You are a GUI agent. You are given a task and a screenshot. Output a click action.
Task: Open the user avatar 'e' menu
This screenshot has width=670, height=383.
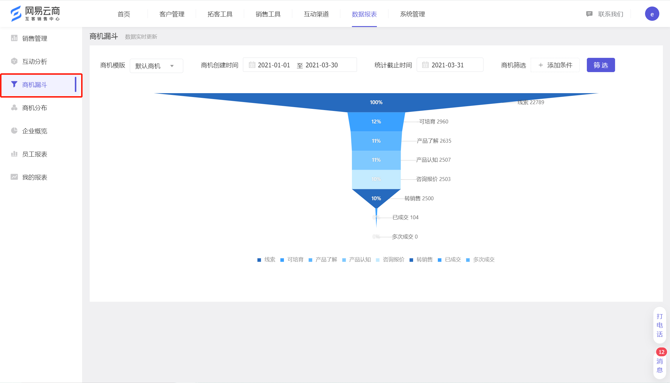652,14
